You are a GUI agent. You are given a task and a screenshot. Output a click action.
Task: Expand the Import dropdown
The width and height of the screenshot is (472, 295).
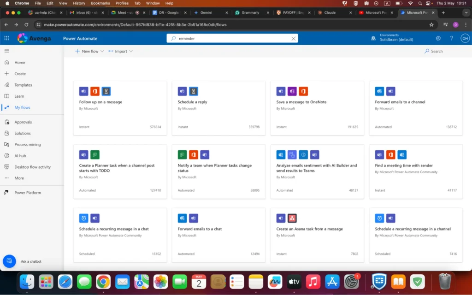120,51
